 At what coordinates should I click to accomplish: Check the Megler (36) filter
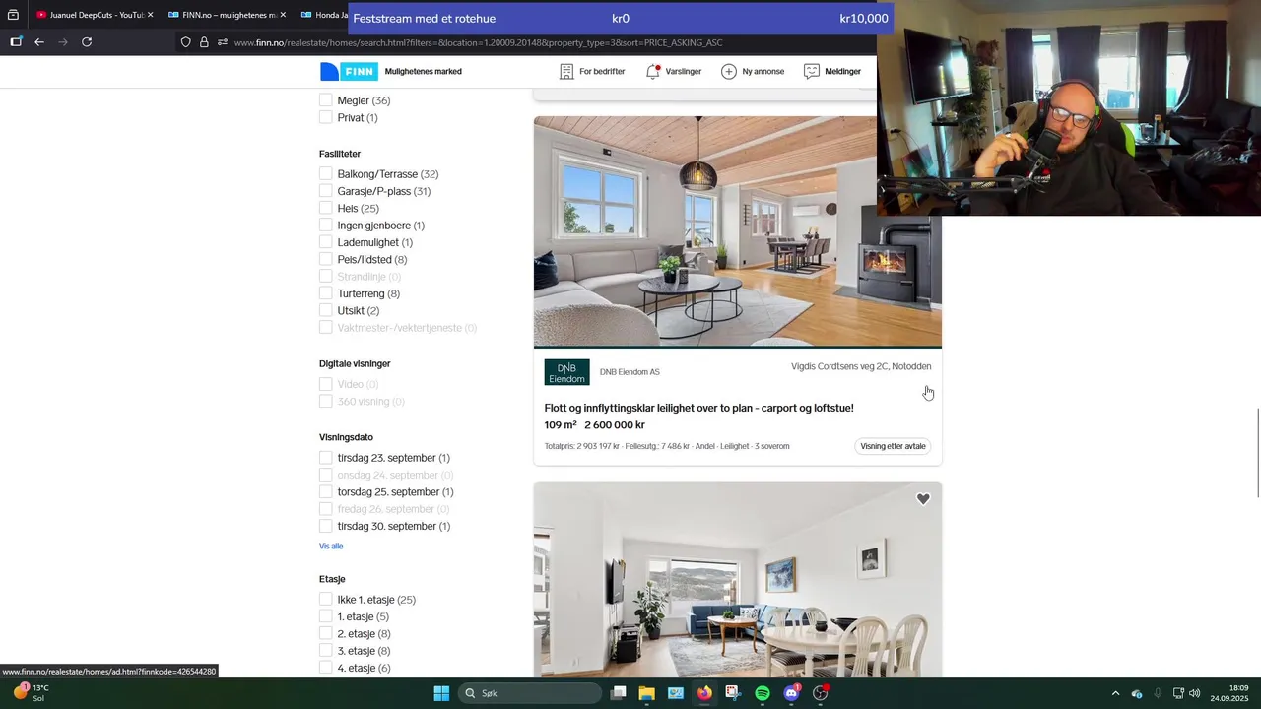pos(326,100)
